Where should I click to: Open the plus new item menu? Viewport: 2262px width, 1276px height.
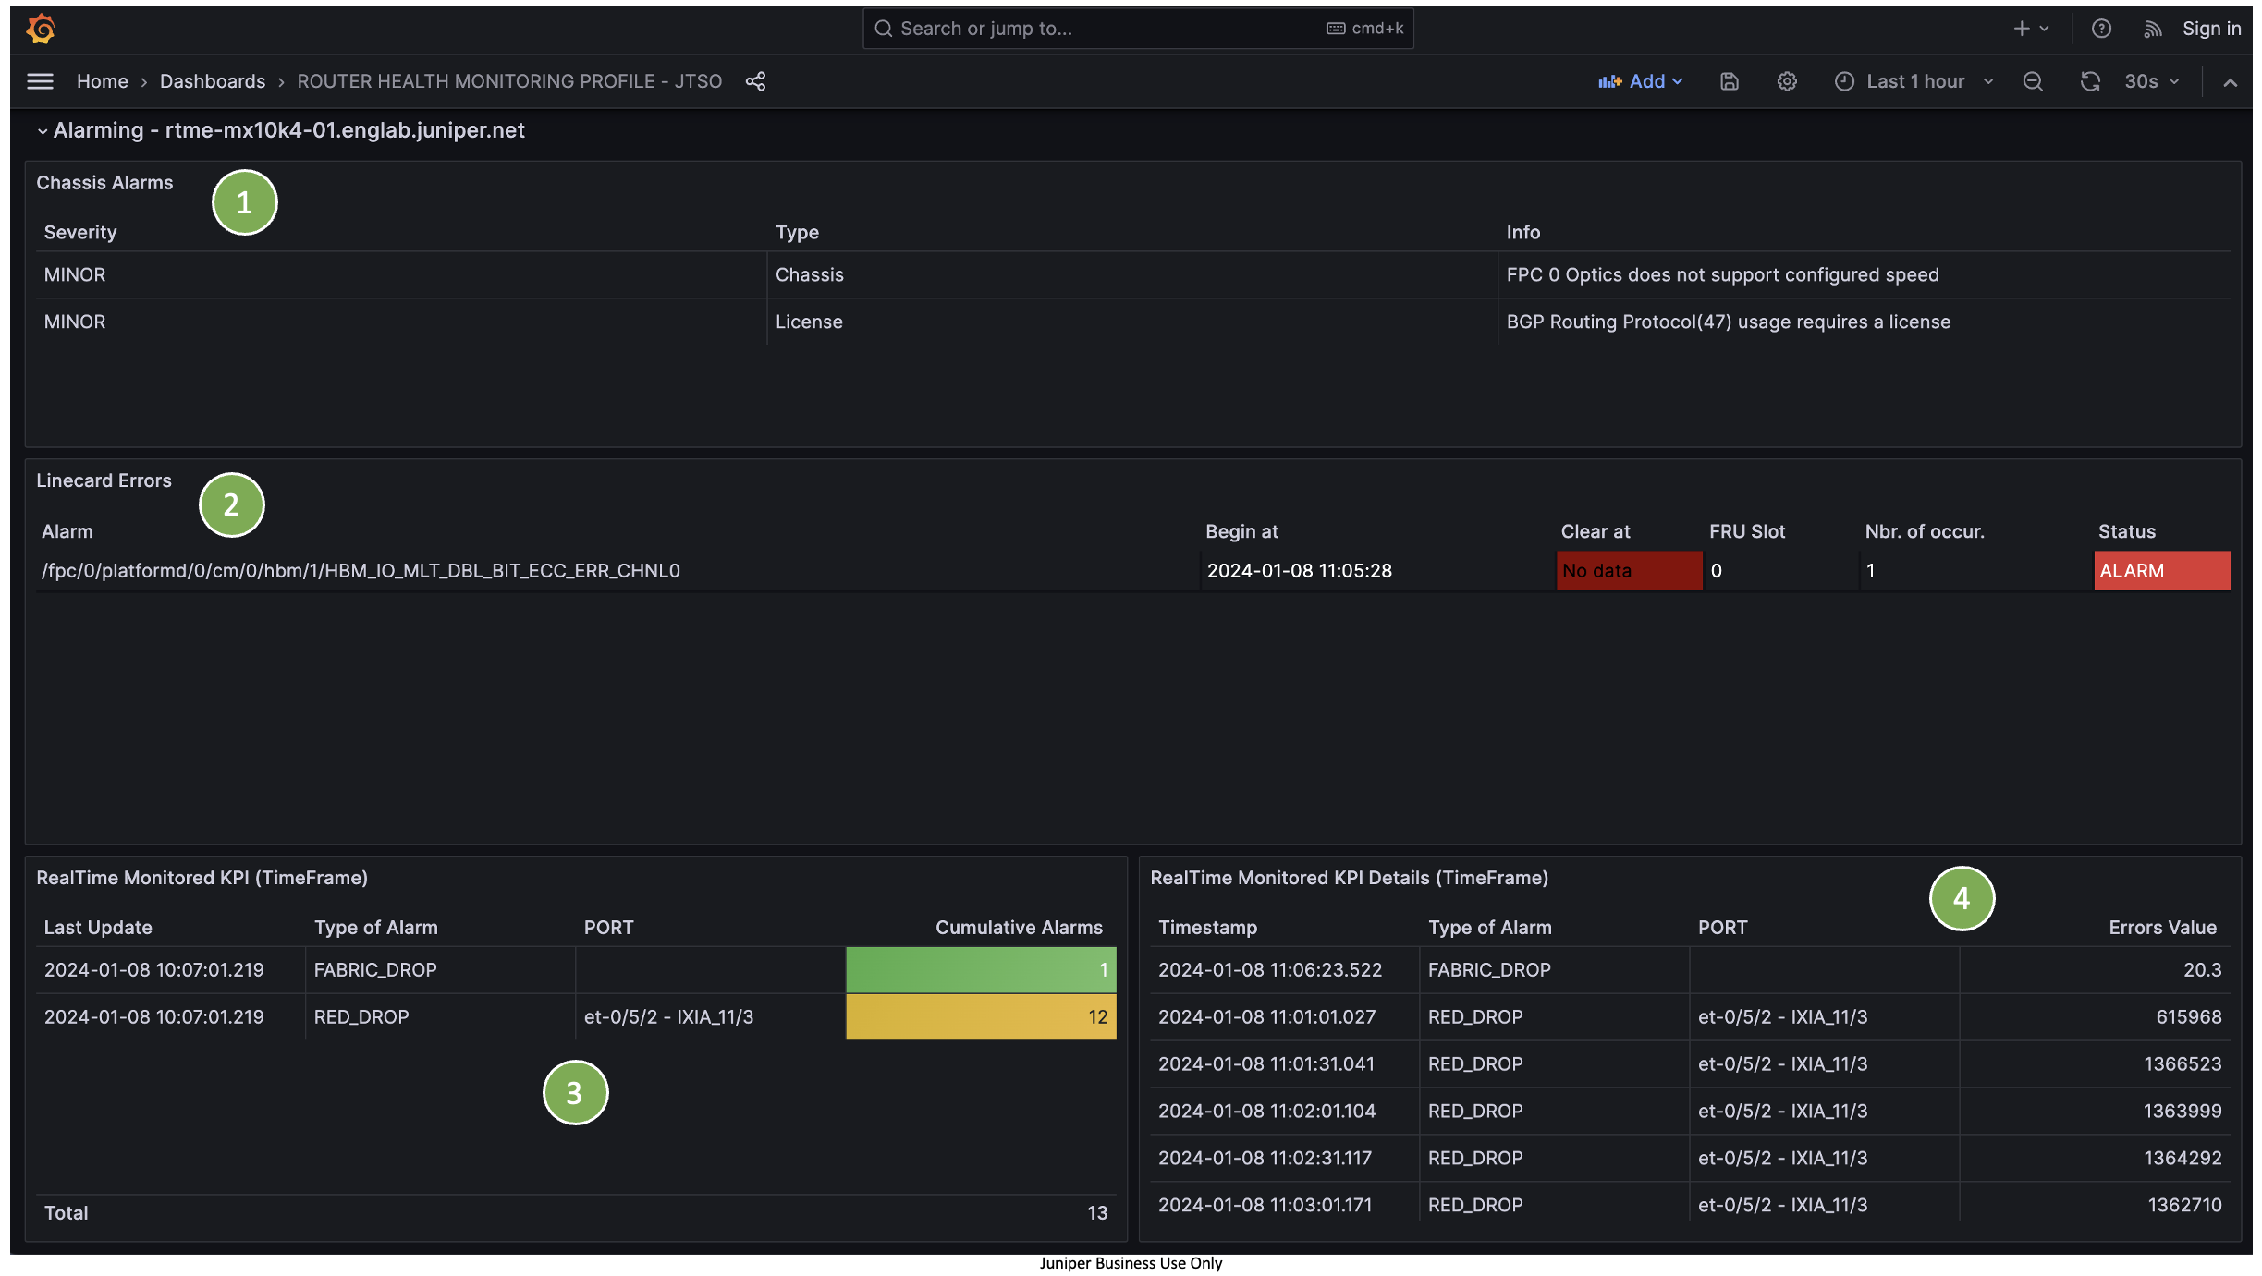pyautogui.click(x=2030, y=29)
